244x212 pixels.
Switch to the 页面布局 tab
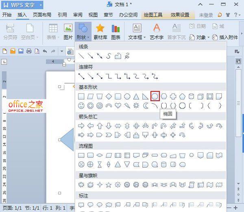click(x=42, y=15)
